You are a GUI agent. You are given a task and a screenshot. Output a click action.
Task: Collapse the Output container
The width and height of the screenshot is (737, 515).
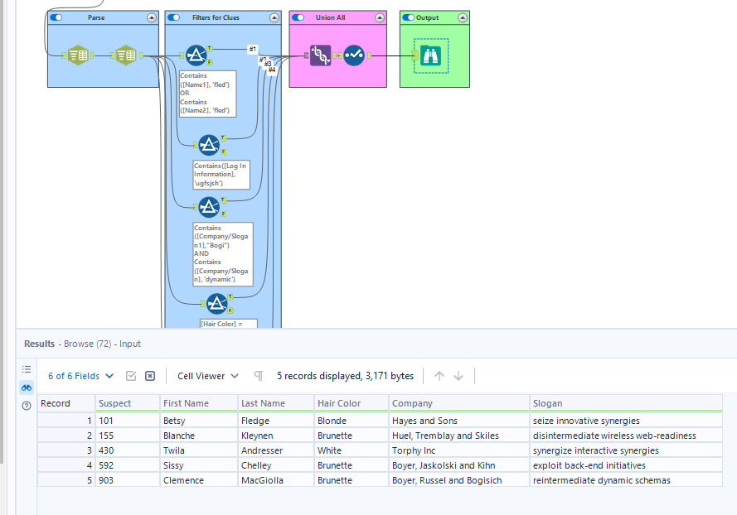[x=462, y=17]
